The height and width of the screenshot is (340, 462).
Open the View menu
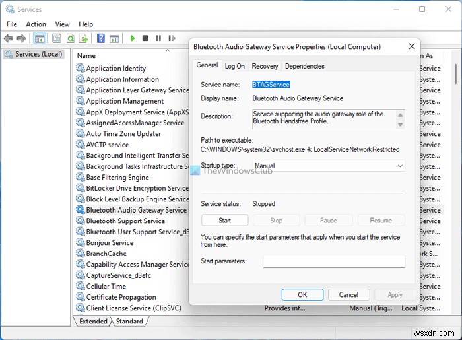63,24
